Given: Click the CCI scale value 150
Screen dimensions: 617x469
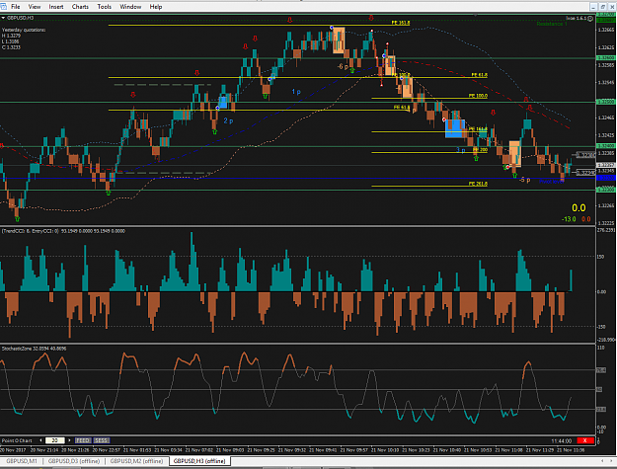Looking at the screenshot, I should 601,257.
